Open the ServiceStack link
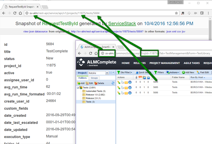 pyautogui.click(x=122, y=24)
